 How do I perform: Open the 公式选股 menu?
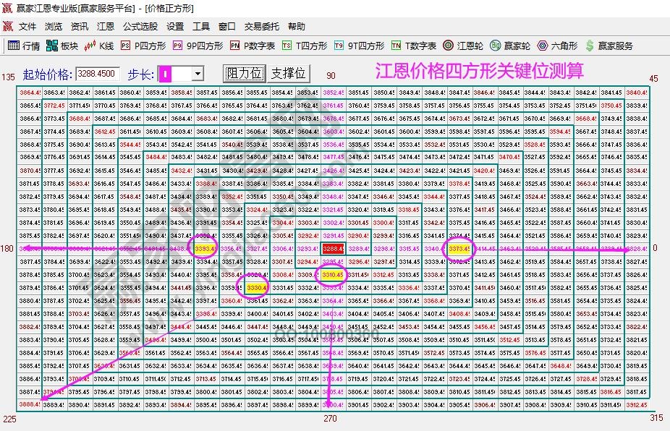tap(137, 26)
